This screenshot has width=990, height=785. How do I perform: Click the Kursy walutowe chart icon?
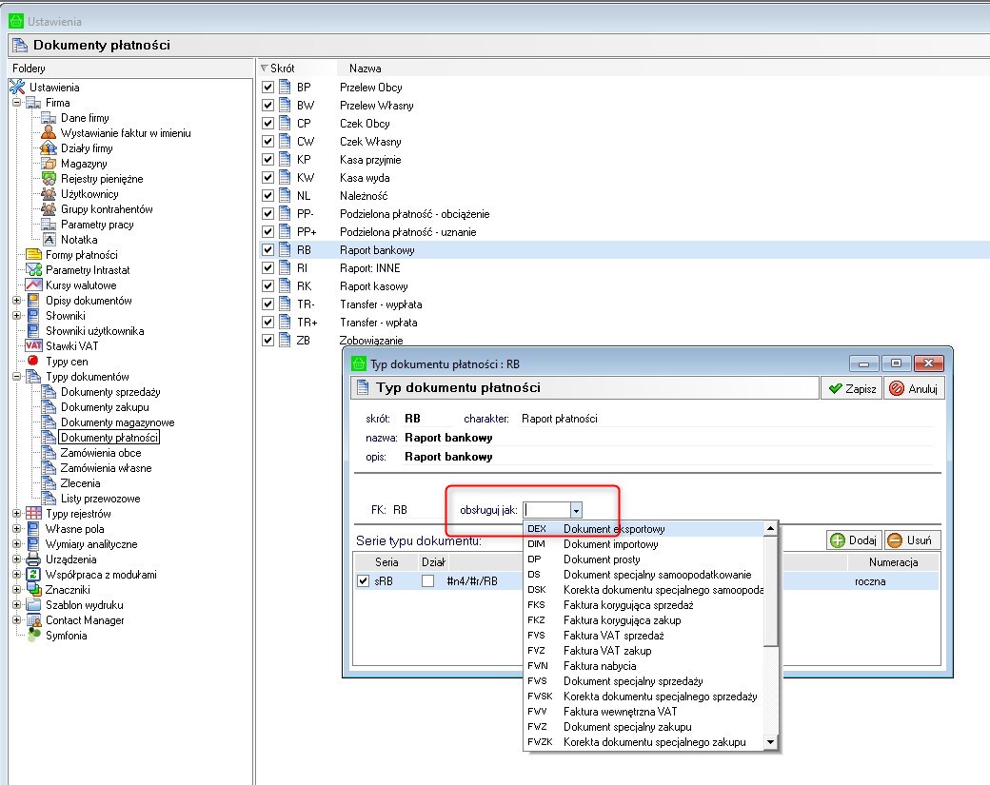33,285
